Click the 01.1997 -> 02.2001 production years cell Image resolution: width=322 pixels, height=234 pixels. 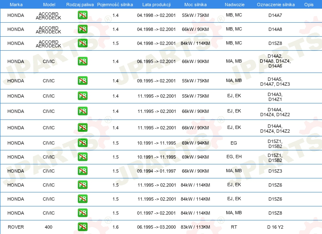156,213
